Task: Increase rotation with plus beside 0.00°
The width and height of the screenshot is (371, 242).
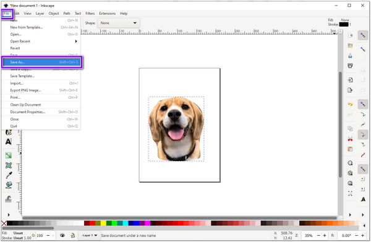Action: click(x=362, y=235)
